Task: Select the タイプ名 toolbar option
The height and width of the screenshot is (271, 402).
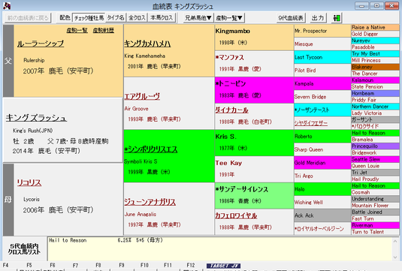Action: point(116,18)
